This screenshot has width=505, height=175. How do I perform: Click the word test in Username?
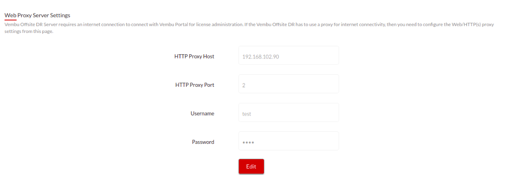(x=246, y=114)
